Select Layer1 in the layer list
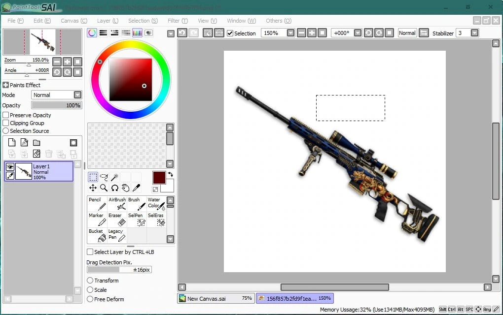The height and width of the screenshot is (315, 503). coord(39,171)
